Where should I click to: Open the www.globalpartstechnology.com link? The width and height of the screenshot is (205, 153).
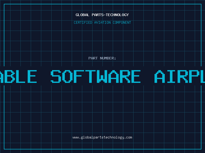point(102,137)
